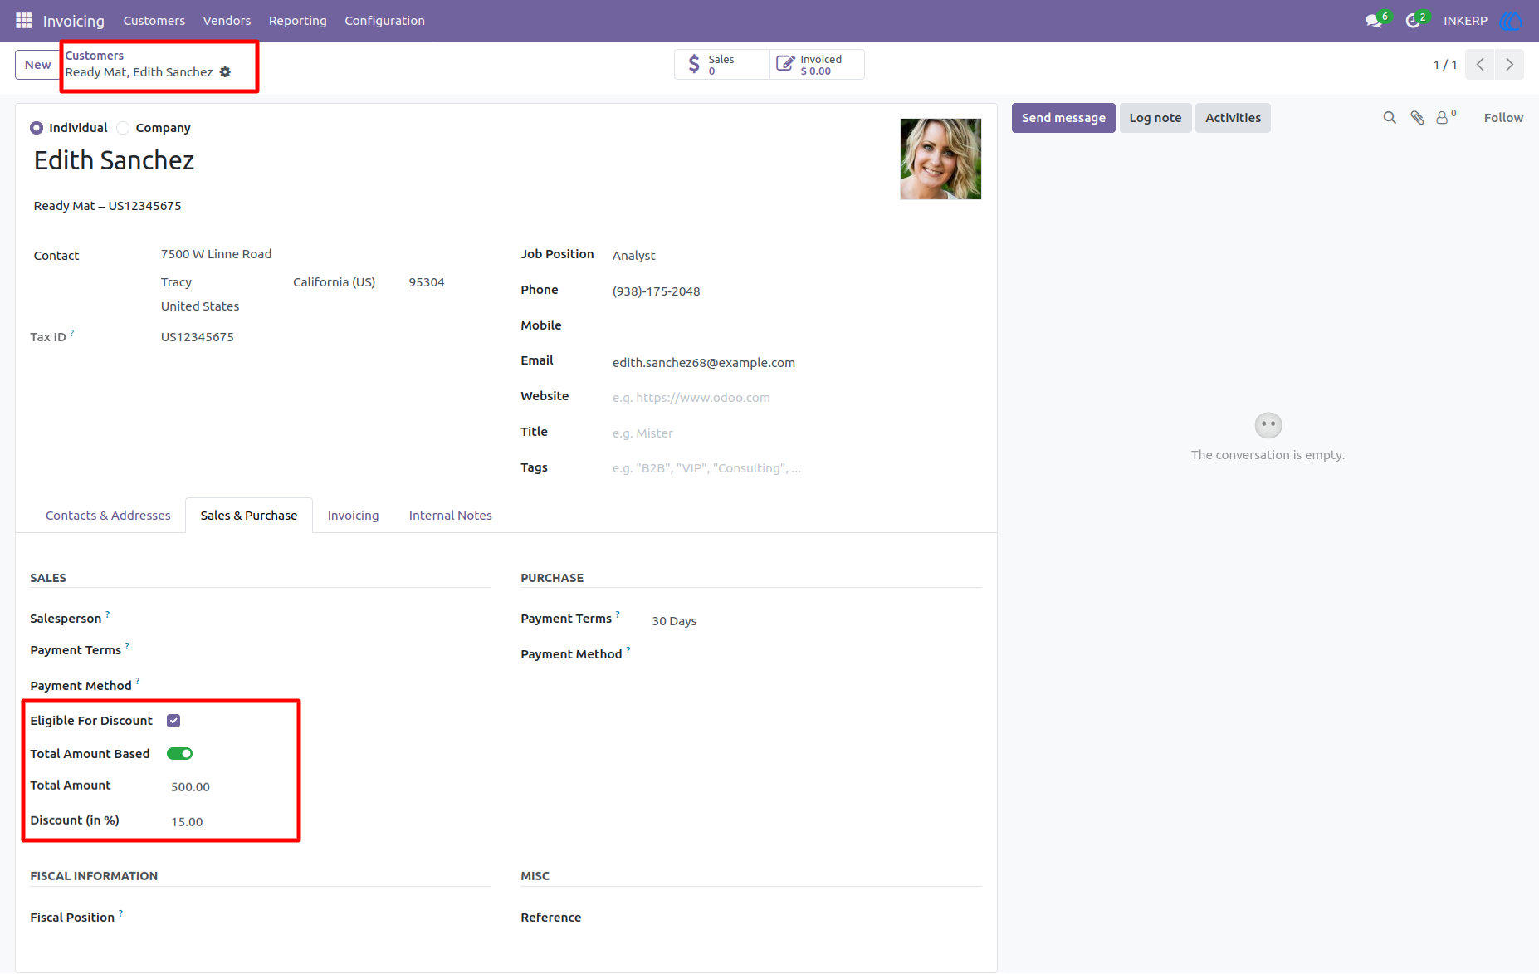Search chatter messages with magnifier icon

point(1390,118)
